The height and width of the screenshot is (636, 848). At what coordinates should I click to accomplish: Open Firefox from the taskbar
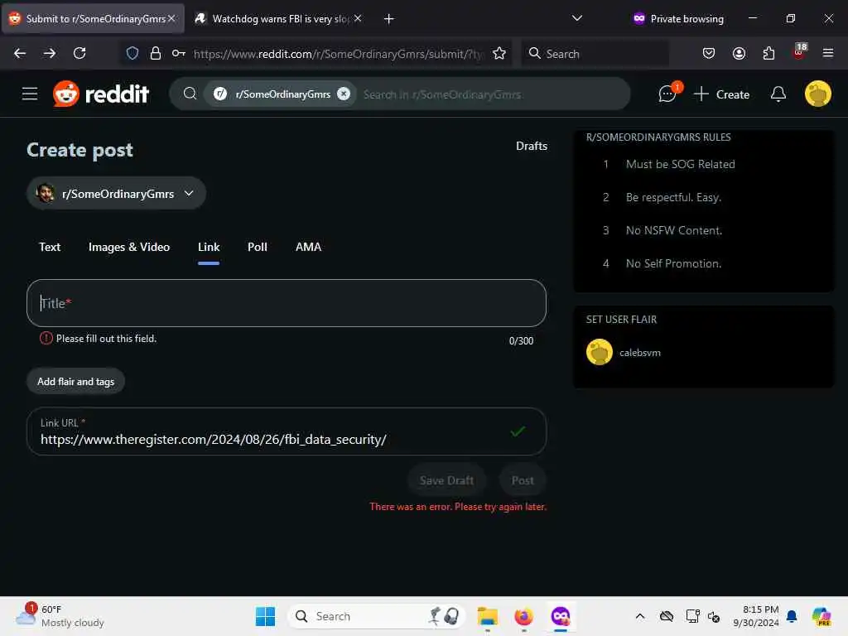coord(523,616)
